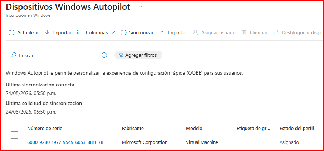Sort by Estado del perfil column header

[297, 128]
